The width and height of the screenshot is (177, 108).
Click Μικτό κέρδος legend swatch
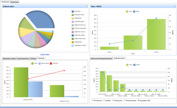40,63
